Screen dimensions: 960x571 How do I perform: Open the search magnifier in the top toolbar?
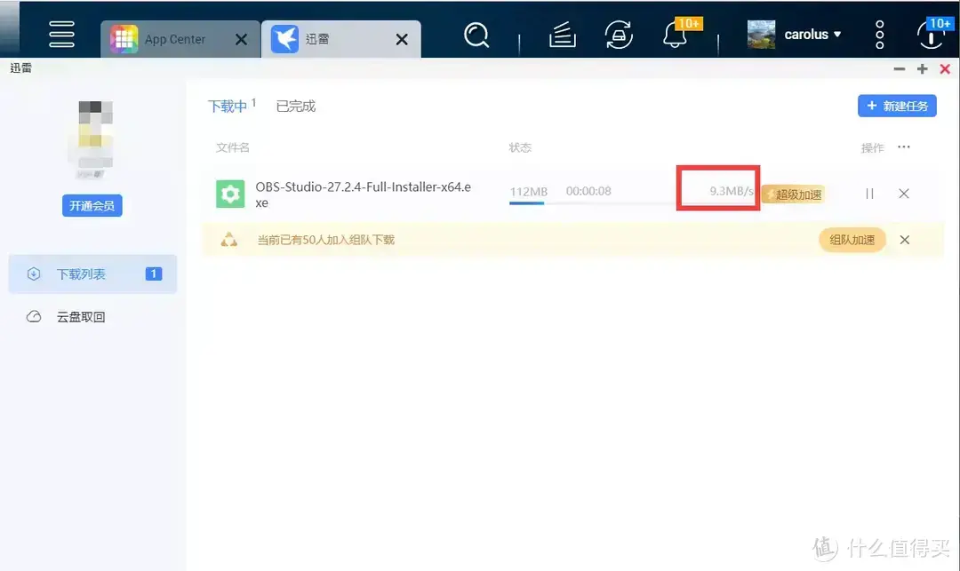coord(476,34)
